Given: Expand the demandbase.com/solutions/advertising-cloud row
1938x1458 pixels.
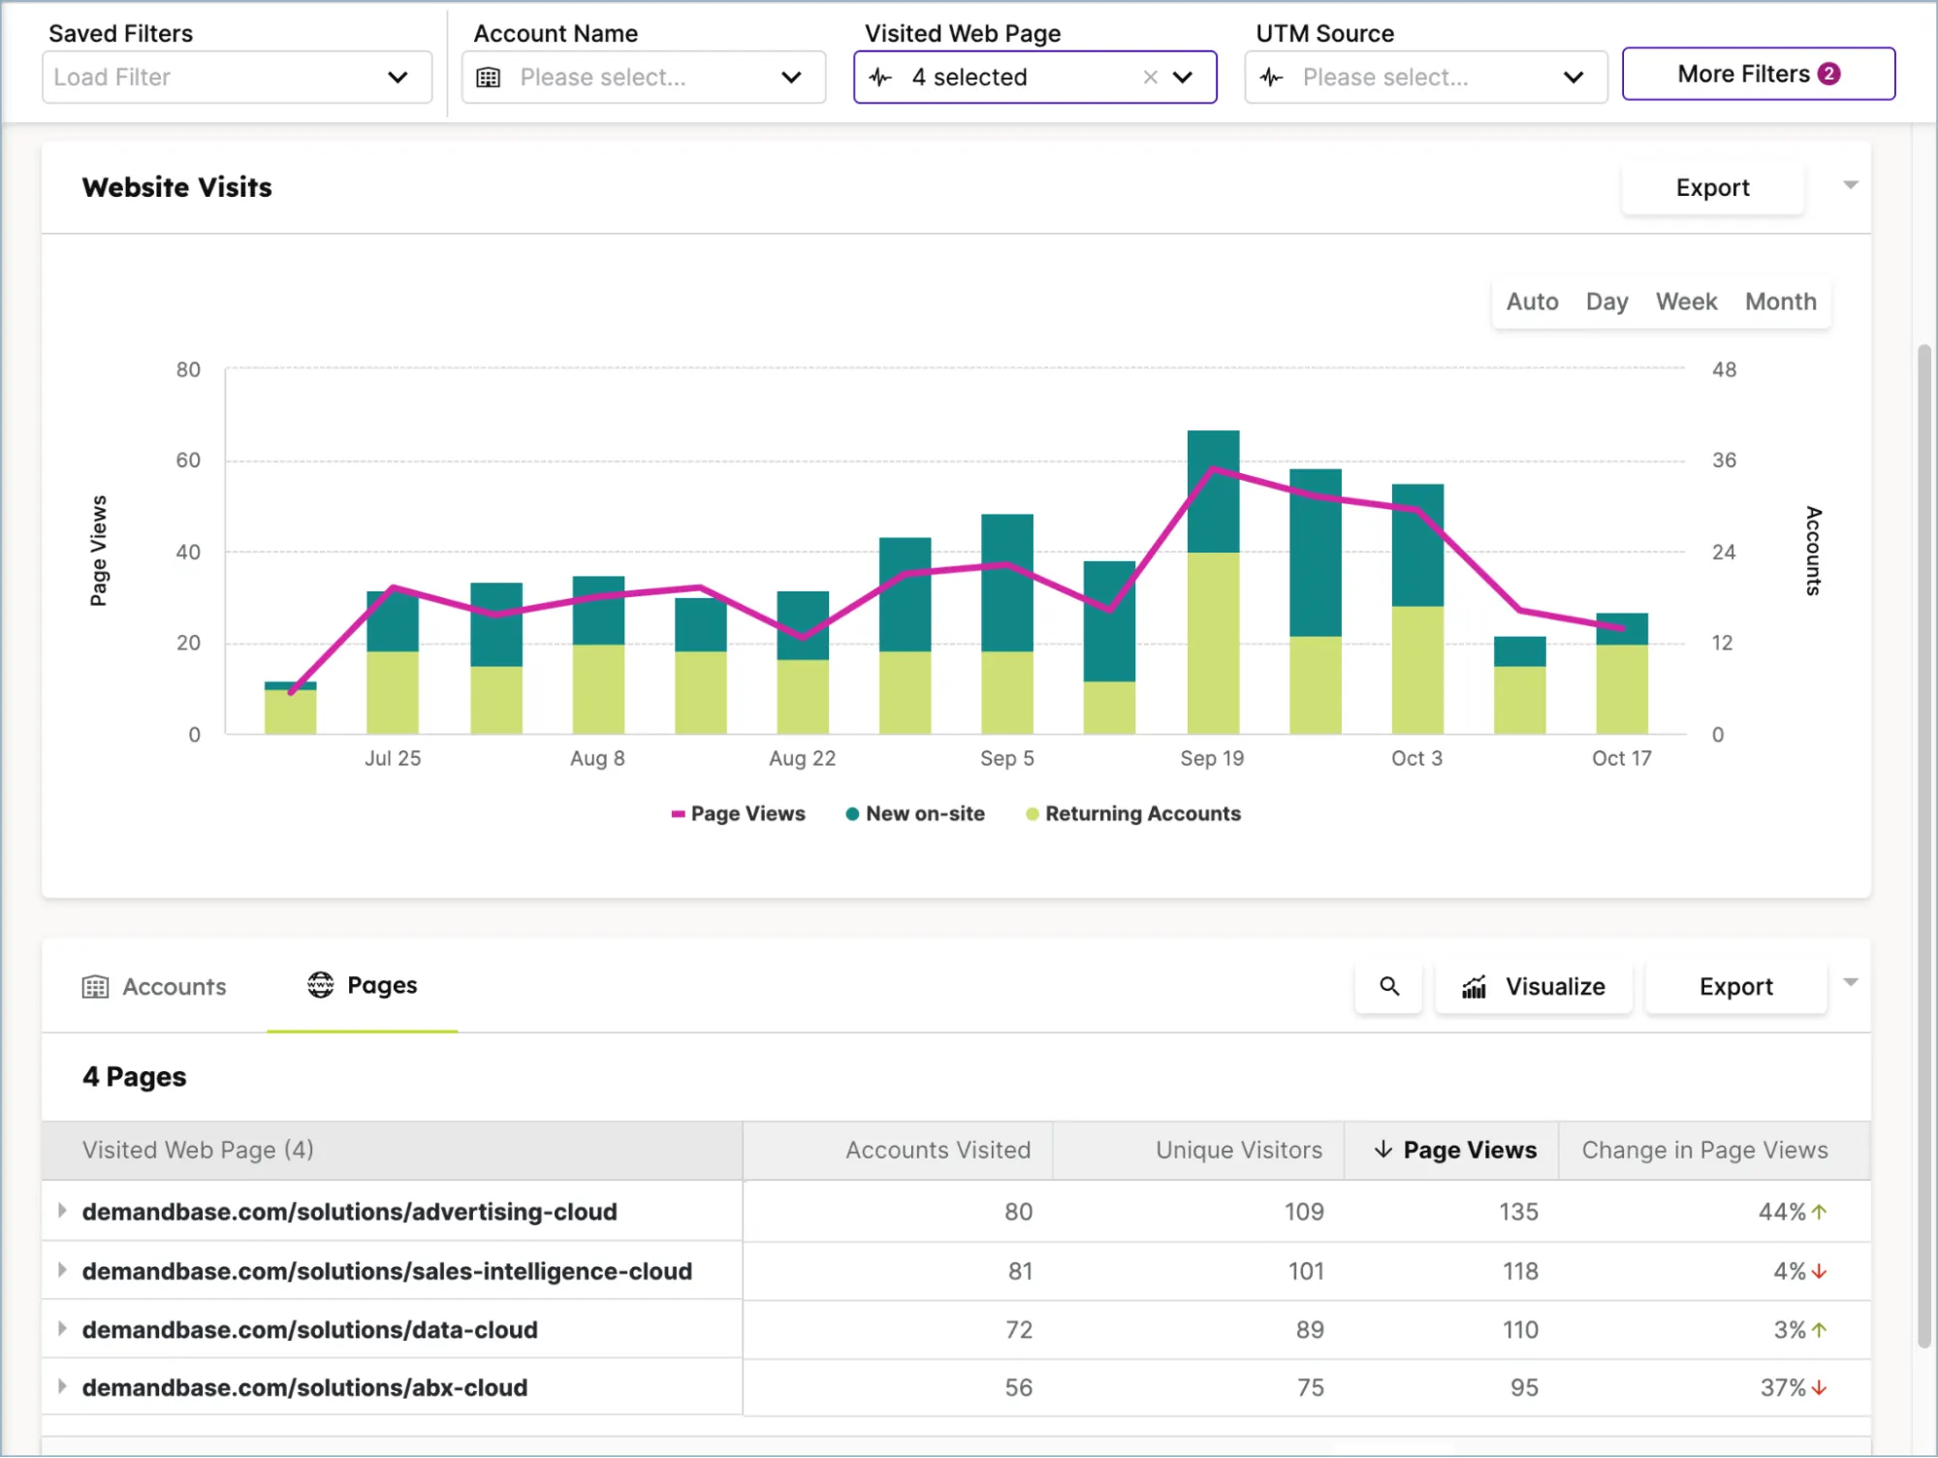Looking at the screenshot, I should [60, 1211].
